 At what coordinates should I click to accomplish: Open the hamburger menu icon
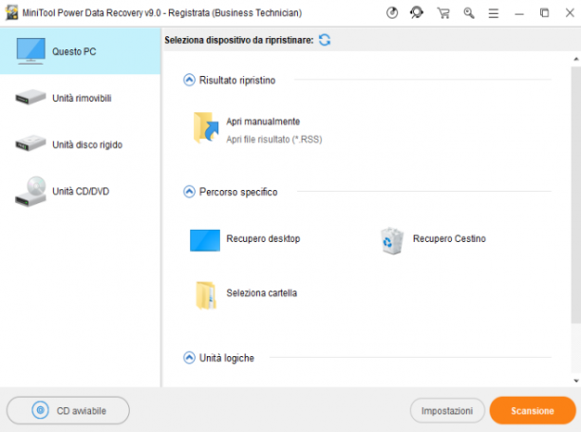493,13
